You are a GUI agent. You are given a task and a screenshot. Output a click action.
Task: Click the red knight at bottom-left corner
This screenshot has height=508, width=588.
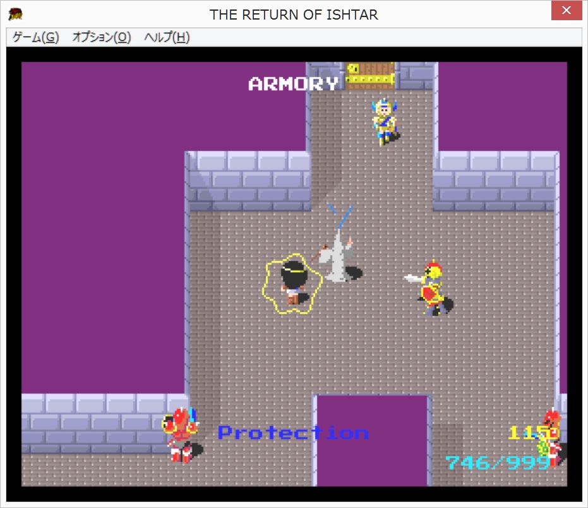(x=180, y=435)
